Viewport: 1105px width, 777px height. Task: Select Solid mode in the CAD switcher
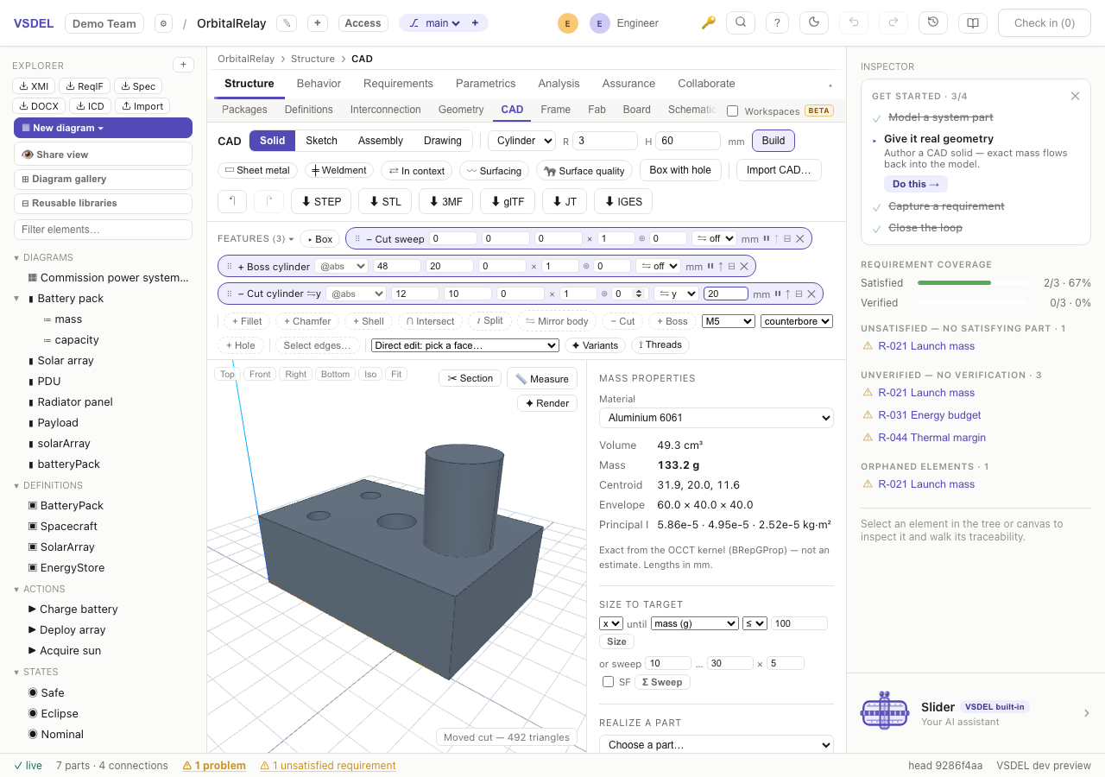click(x=272, y=141)
